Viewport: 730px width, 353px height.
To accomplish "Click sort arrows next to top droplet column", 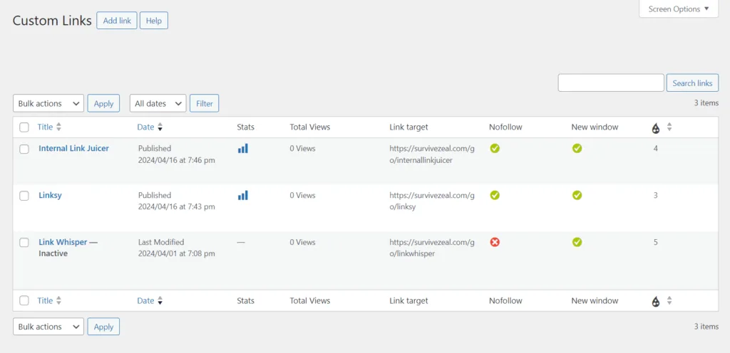I will click(x=669, y=127).
